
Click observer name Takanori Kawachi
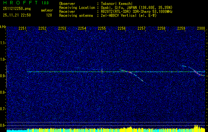click(x=117, y=4)
